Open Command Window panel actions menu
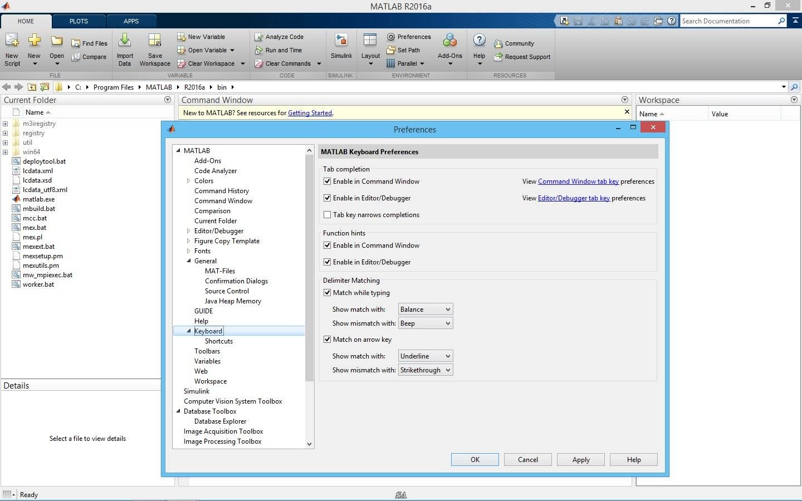 625,100
